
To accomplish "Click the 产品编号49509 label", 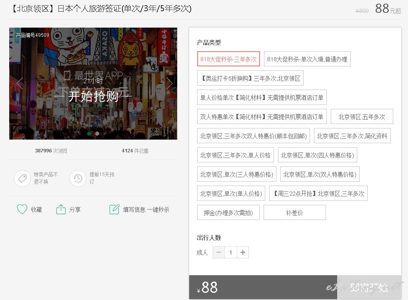I will [32, 35].
